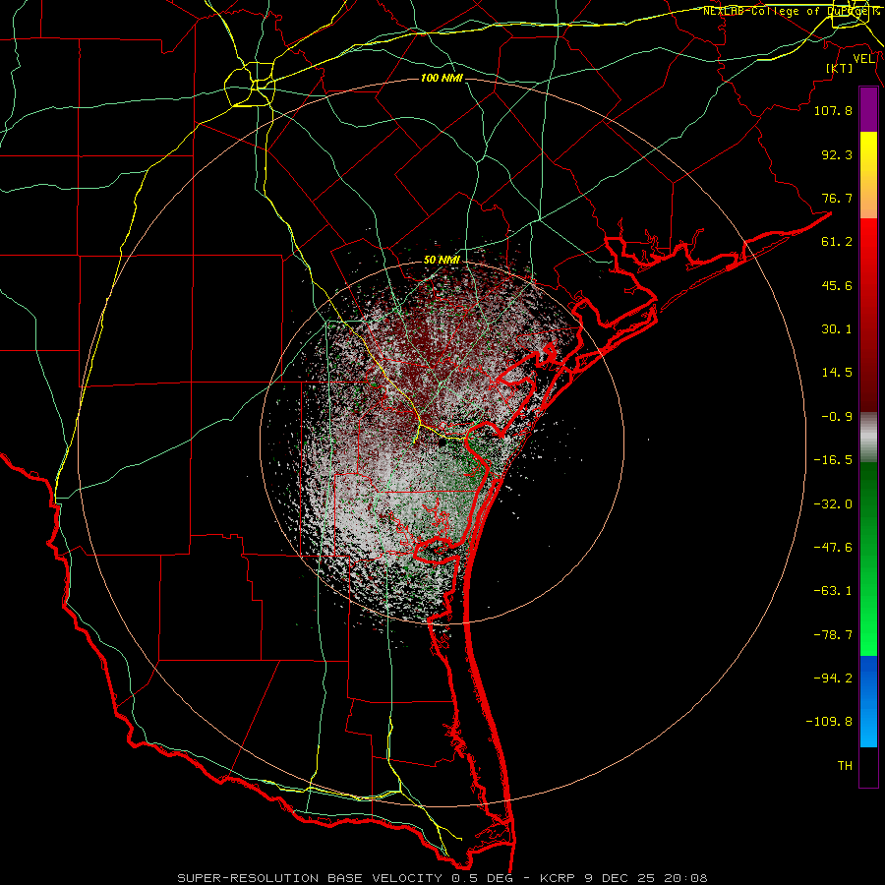The height and width of the screenshot is (885, 885).
Task: Click the Super-Resolution Base Velocity caption
Action: point(442,878)
